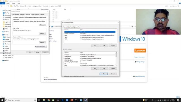
Task: Open Performance Settings in System Properties
Action: 42,25
